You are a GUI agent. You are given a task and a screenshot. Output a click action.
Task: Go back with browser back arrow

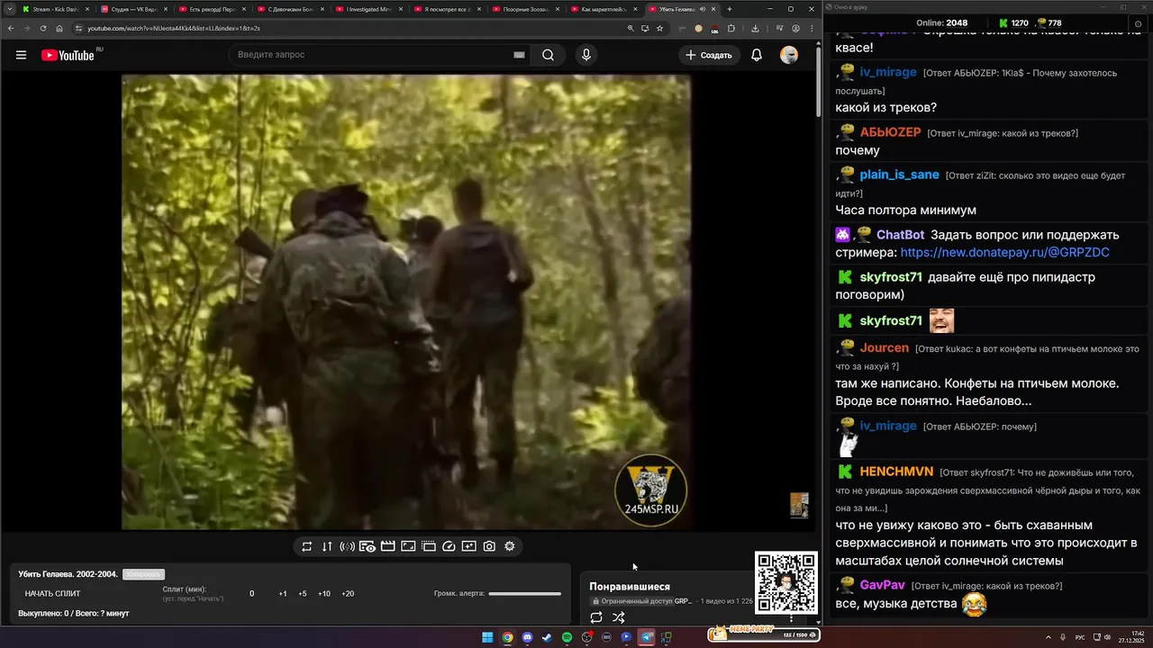click(x=11, y=28)
